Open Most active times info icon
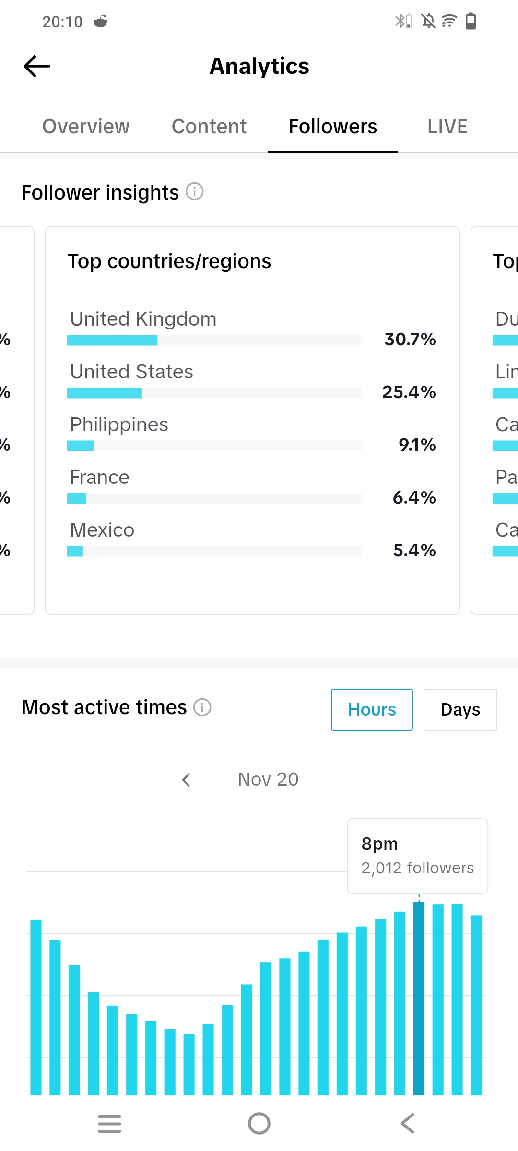The image size is (518, 1151). click(202, 707)
